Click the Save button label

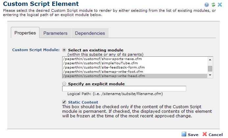[x=193, y=135]
